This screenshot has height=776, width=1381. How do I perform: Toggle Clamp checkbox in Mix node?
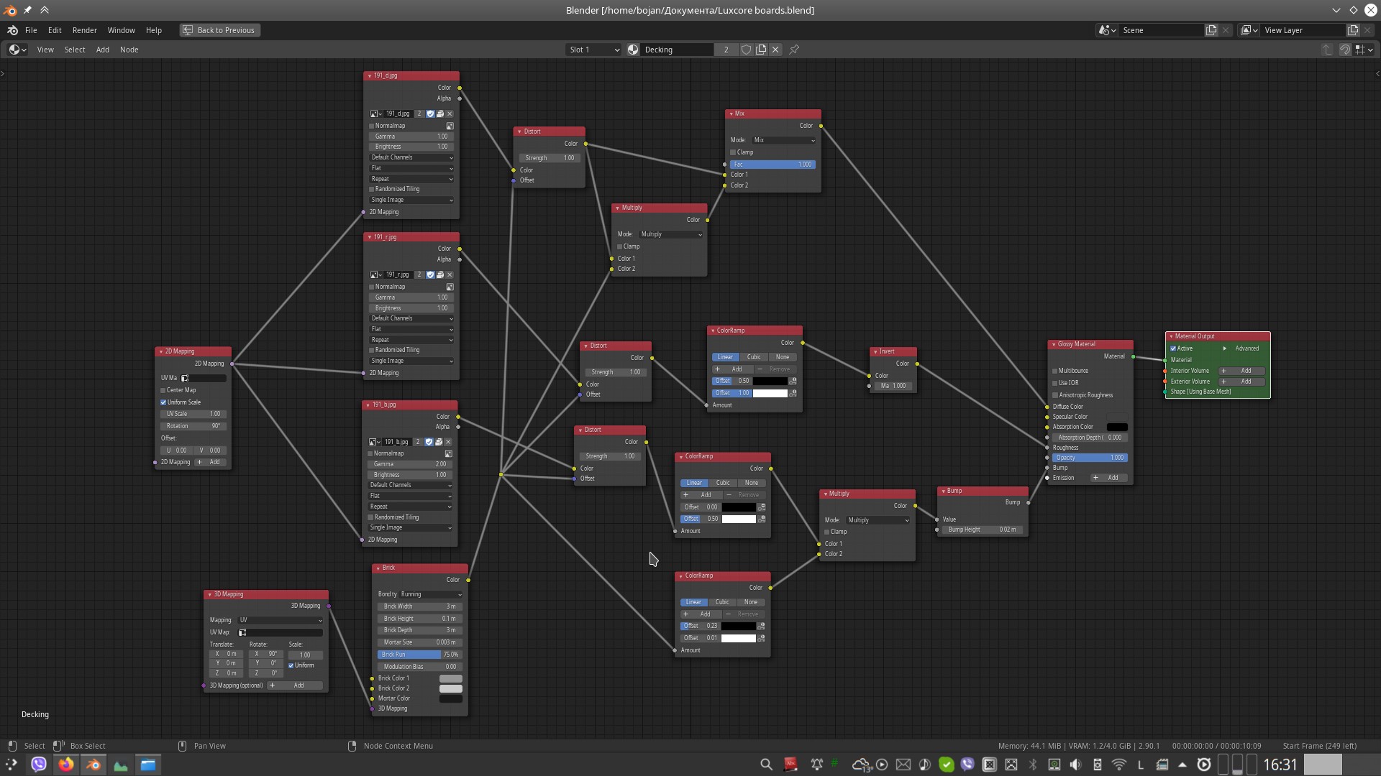(733, 152)
